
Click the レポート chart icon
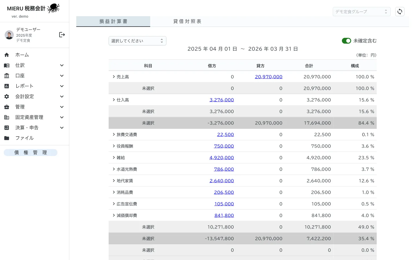coord(7,86)
